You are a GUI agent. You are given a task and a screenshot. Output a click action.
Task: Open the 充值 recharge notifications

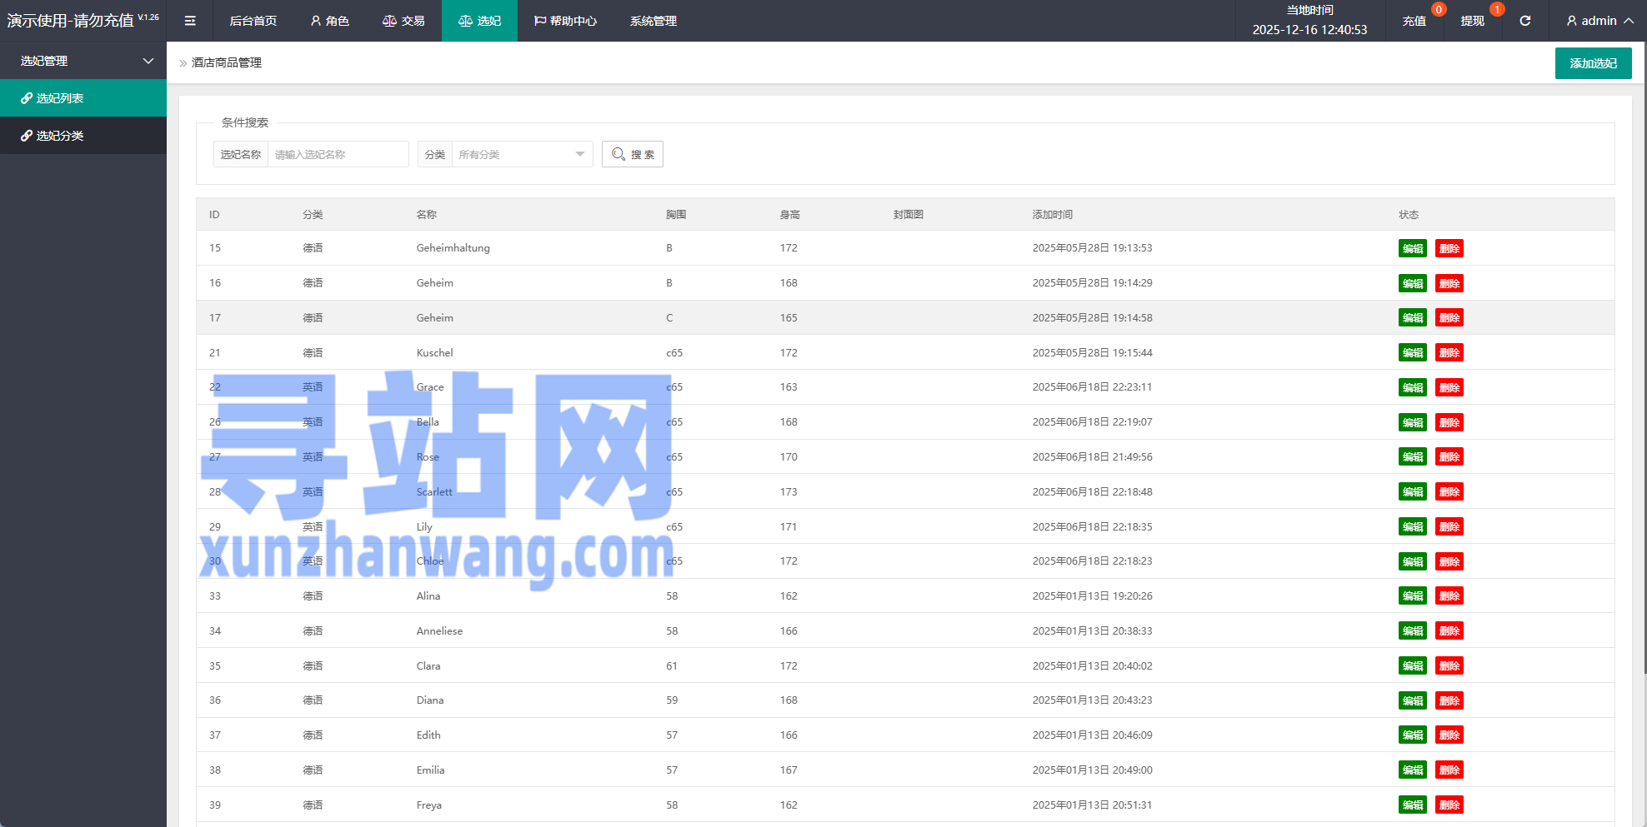pyautogui.click(x=1414, y=21)
